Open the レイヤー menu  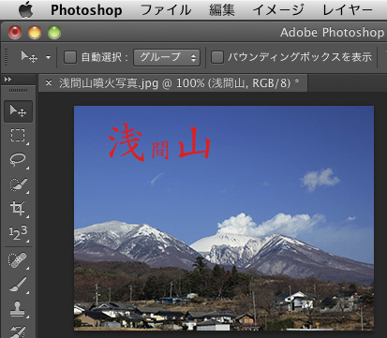click(348, 10)
